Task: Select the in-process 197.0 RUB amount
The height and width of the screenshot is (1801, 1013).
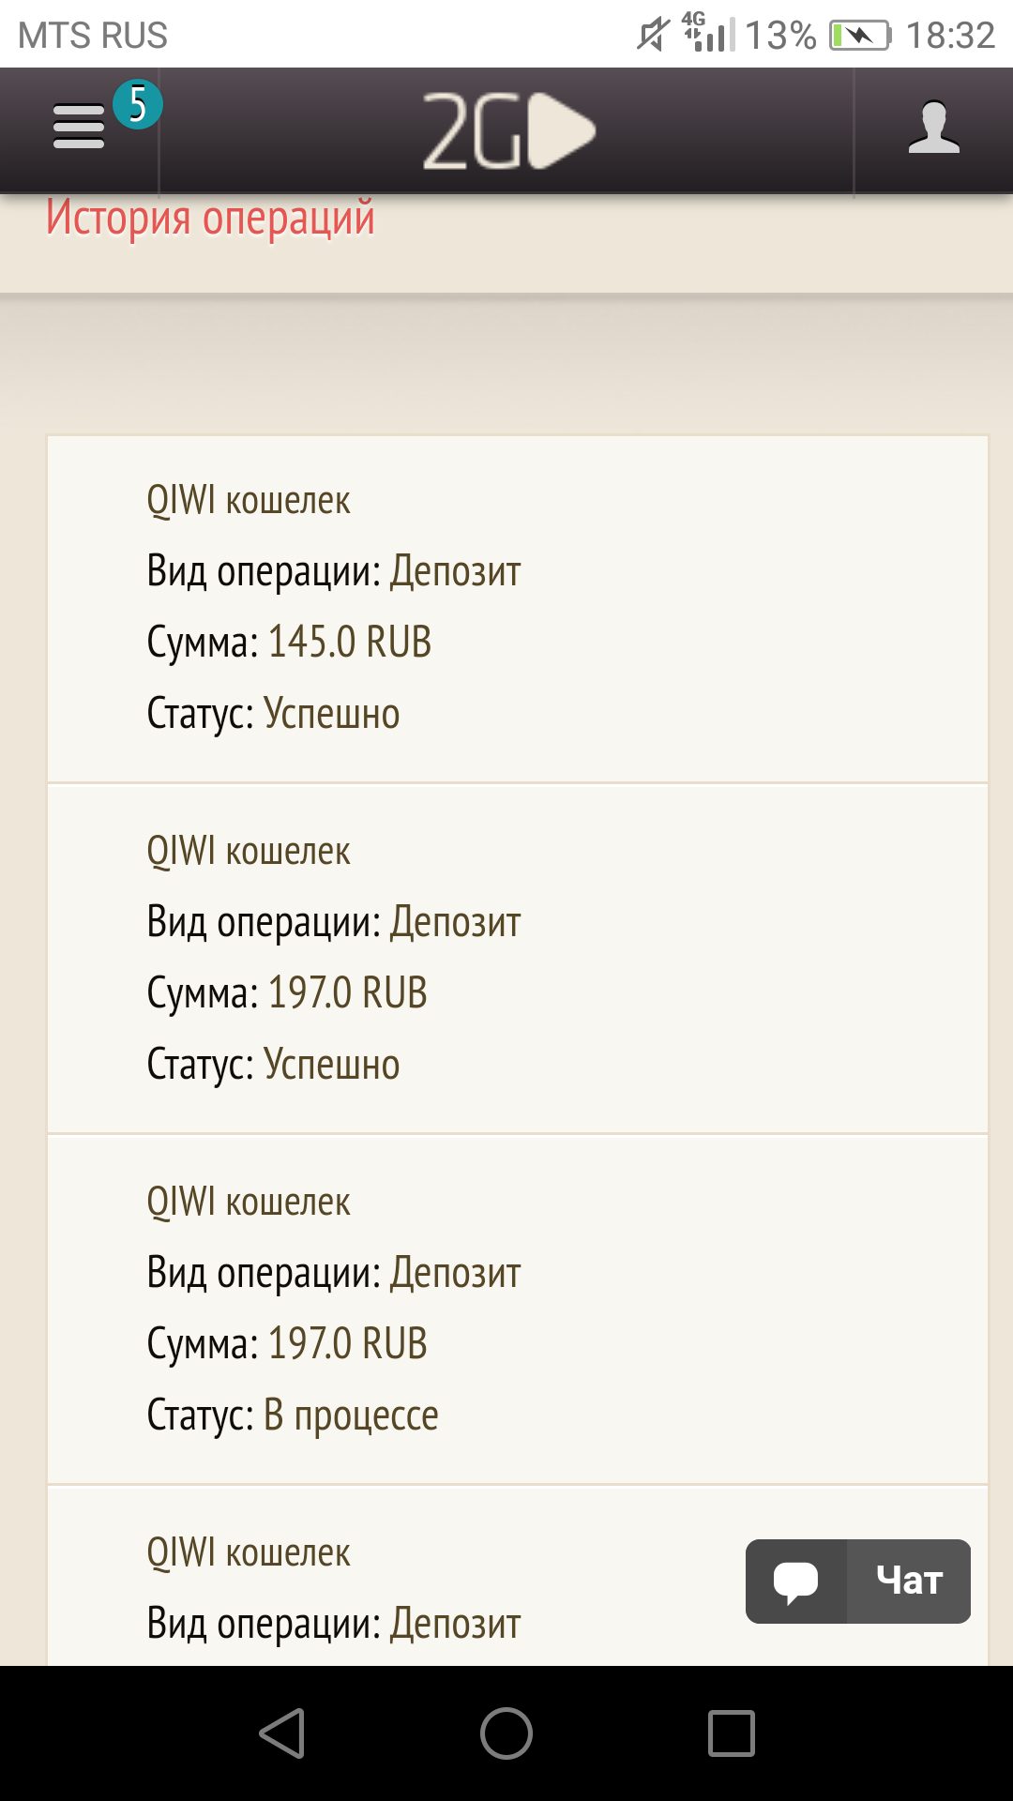Action: tap(347, 1343)
